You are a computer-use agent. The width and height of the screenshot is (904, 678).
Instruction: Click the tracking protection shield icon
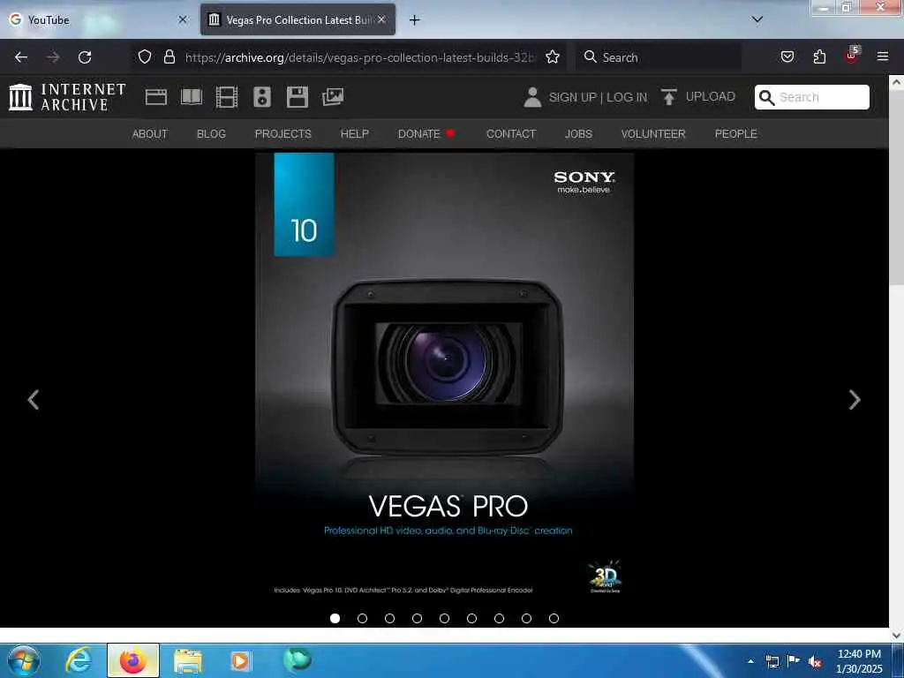(x=145, y=56)
